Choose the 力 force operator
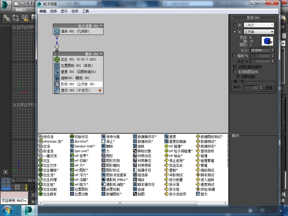This screenshot has height=216, width=288. pyautogui.click(x=106, y=151)
